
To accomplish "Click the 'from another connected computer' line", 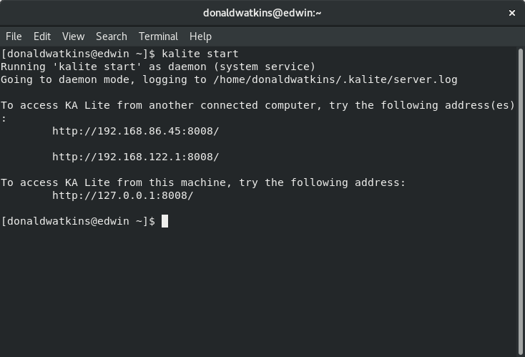I will coord(257,105).
